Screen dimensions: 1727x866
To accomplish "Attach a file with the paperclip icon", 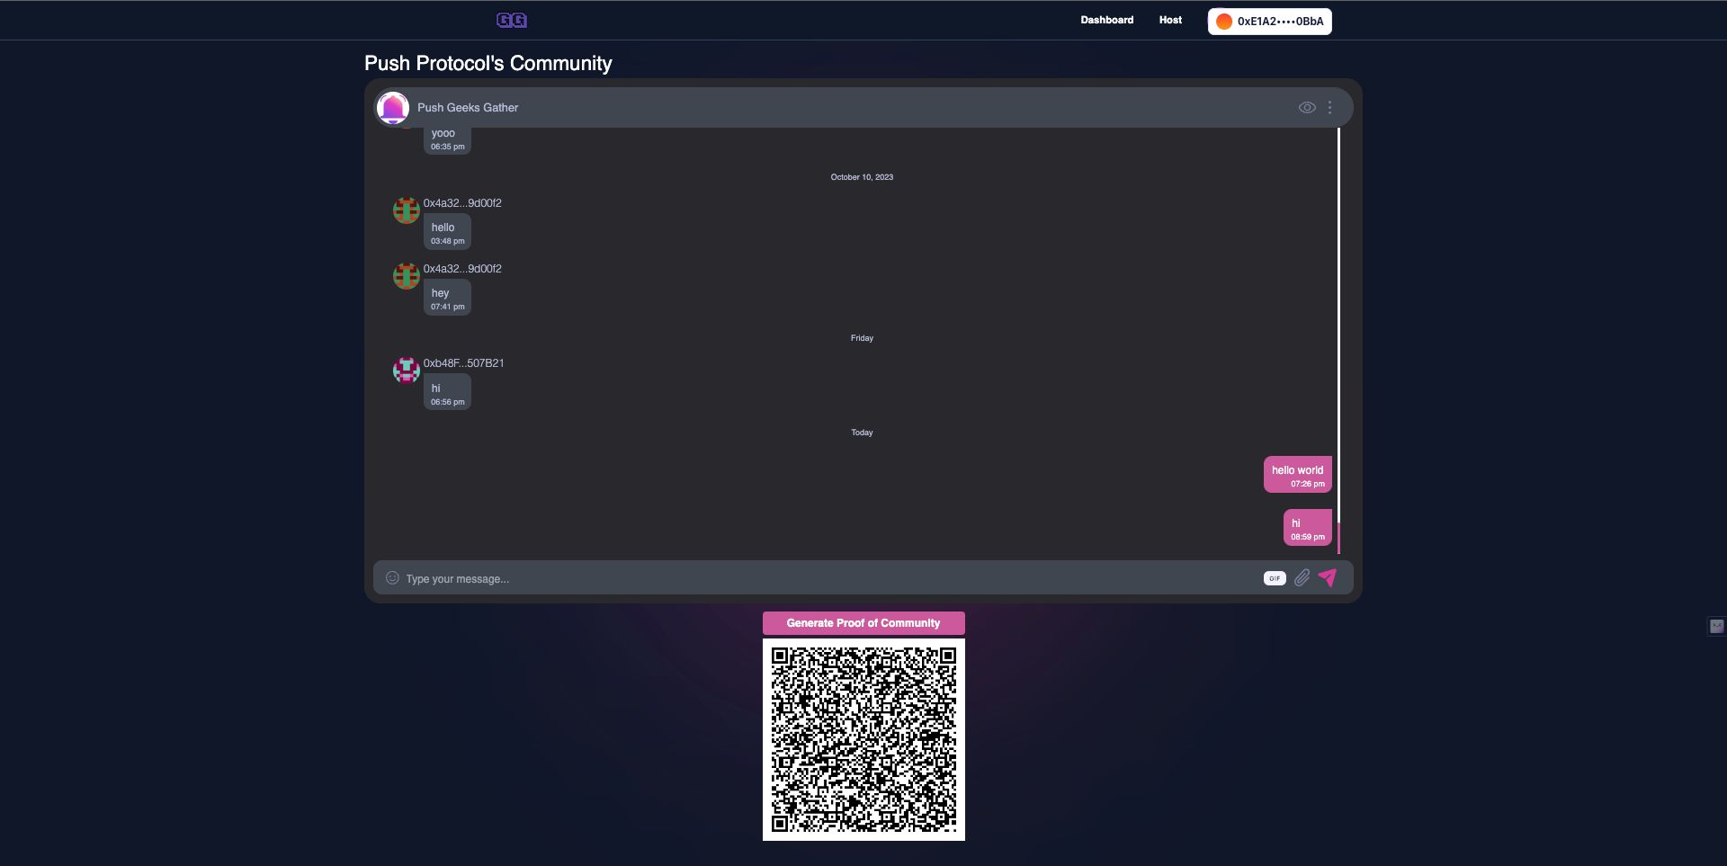I will click(x=1302, y=578).
